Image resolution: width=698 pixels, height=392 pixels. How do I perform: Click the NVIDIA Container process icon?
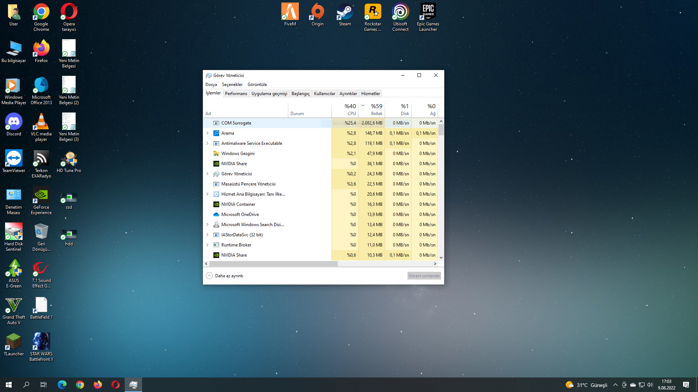point(216,204)
